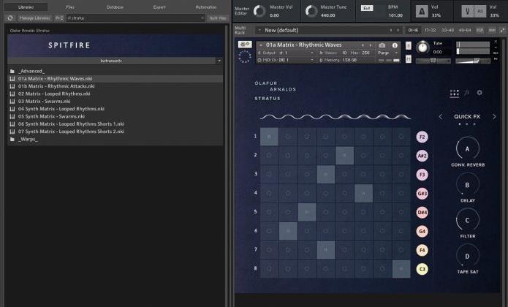Viewport: 508px width, 307px height.
Task: Toggle highlighted matrix cell in row 3
Action: coord(325,174)
